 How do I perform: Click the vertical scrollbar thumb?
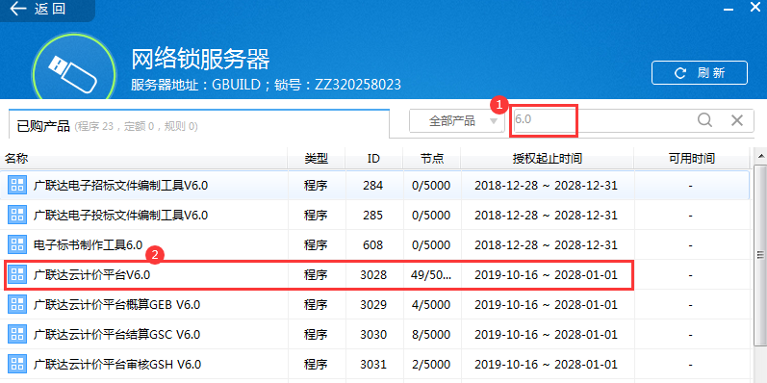761,254
